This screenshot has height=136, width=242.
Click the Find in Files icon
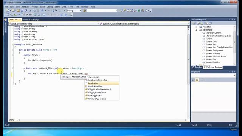pos(85,11)
